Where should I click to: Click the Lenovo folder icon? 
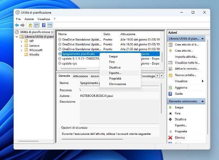26,46
